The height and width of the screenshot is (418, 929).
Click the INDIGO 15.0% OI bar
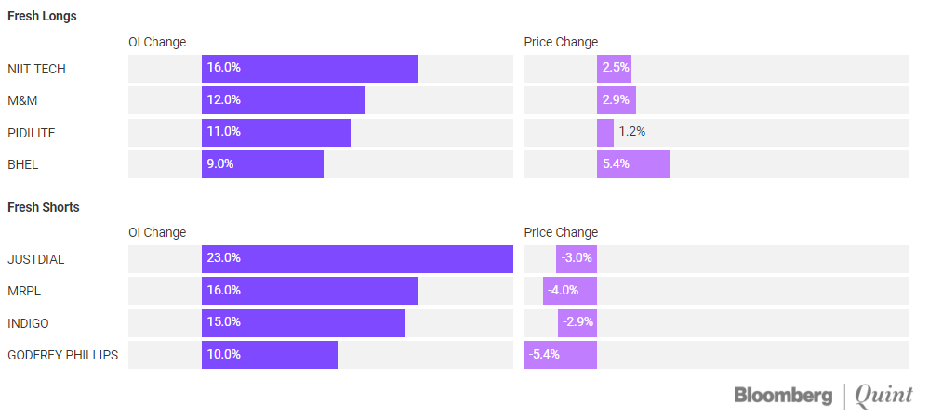click(303, 323)
